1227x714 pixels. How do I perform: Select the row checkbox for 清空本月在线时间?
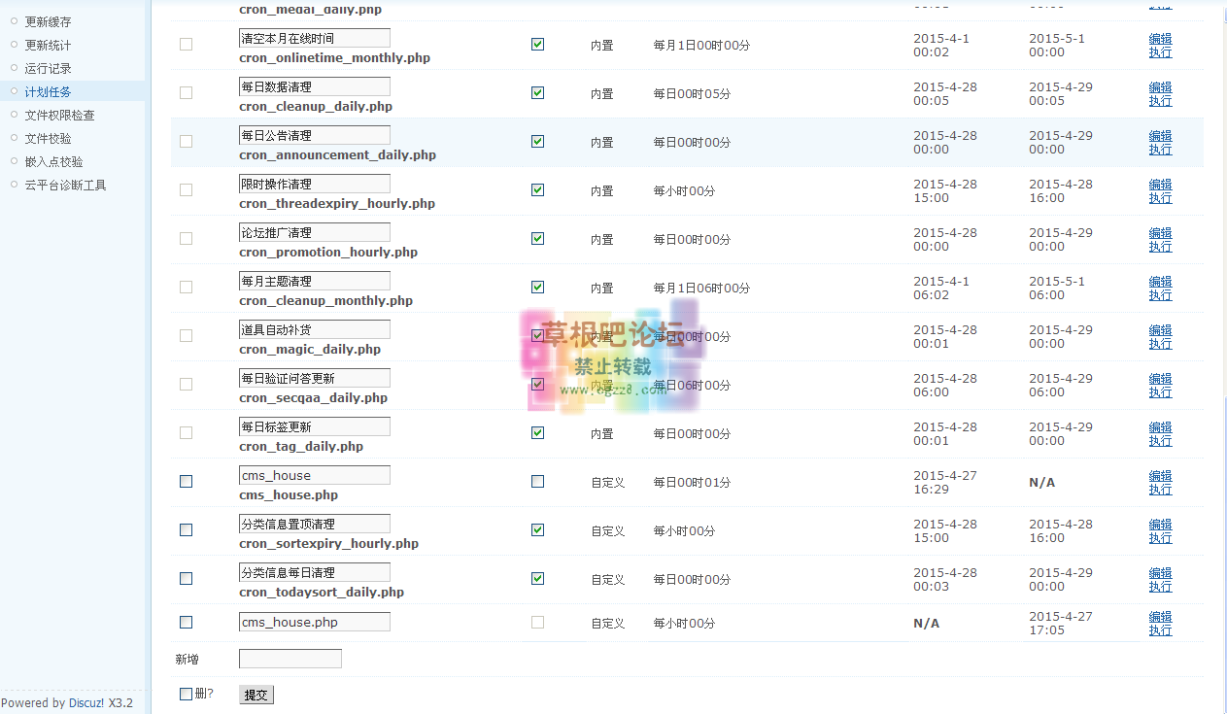point(186,44)
